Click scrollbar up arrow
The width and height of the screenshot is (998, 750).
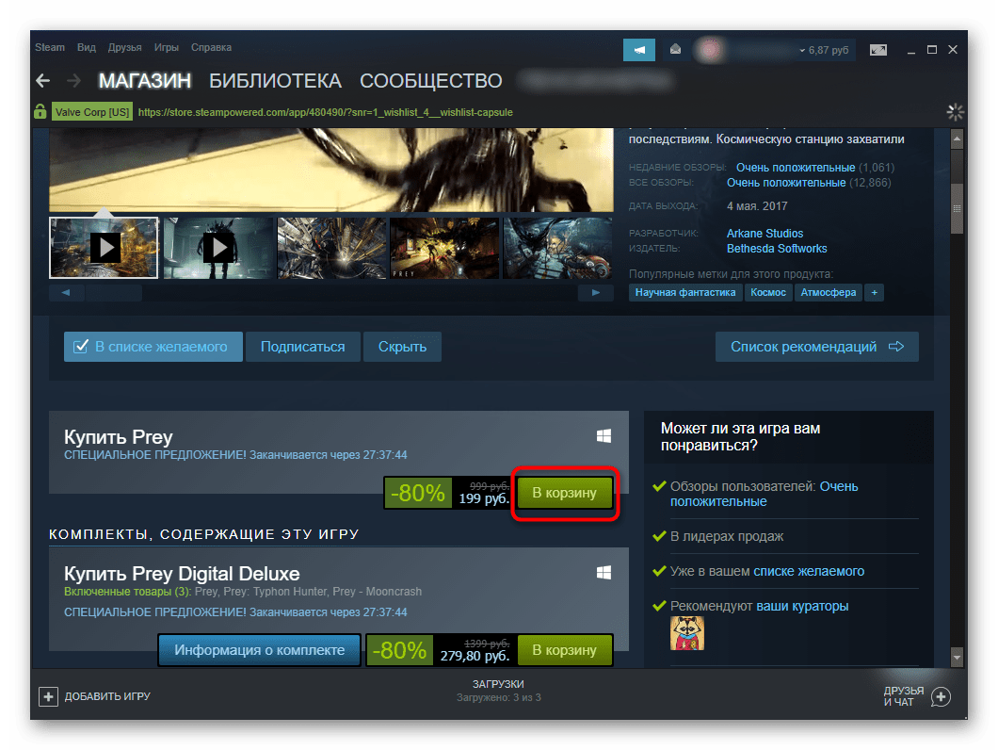coord(957,139)
